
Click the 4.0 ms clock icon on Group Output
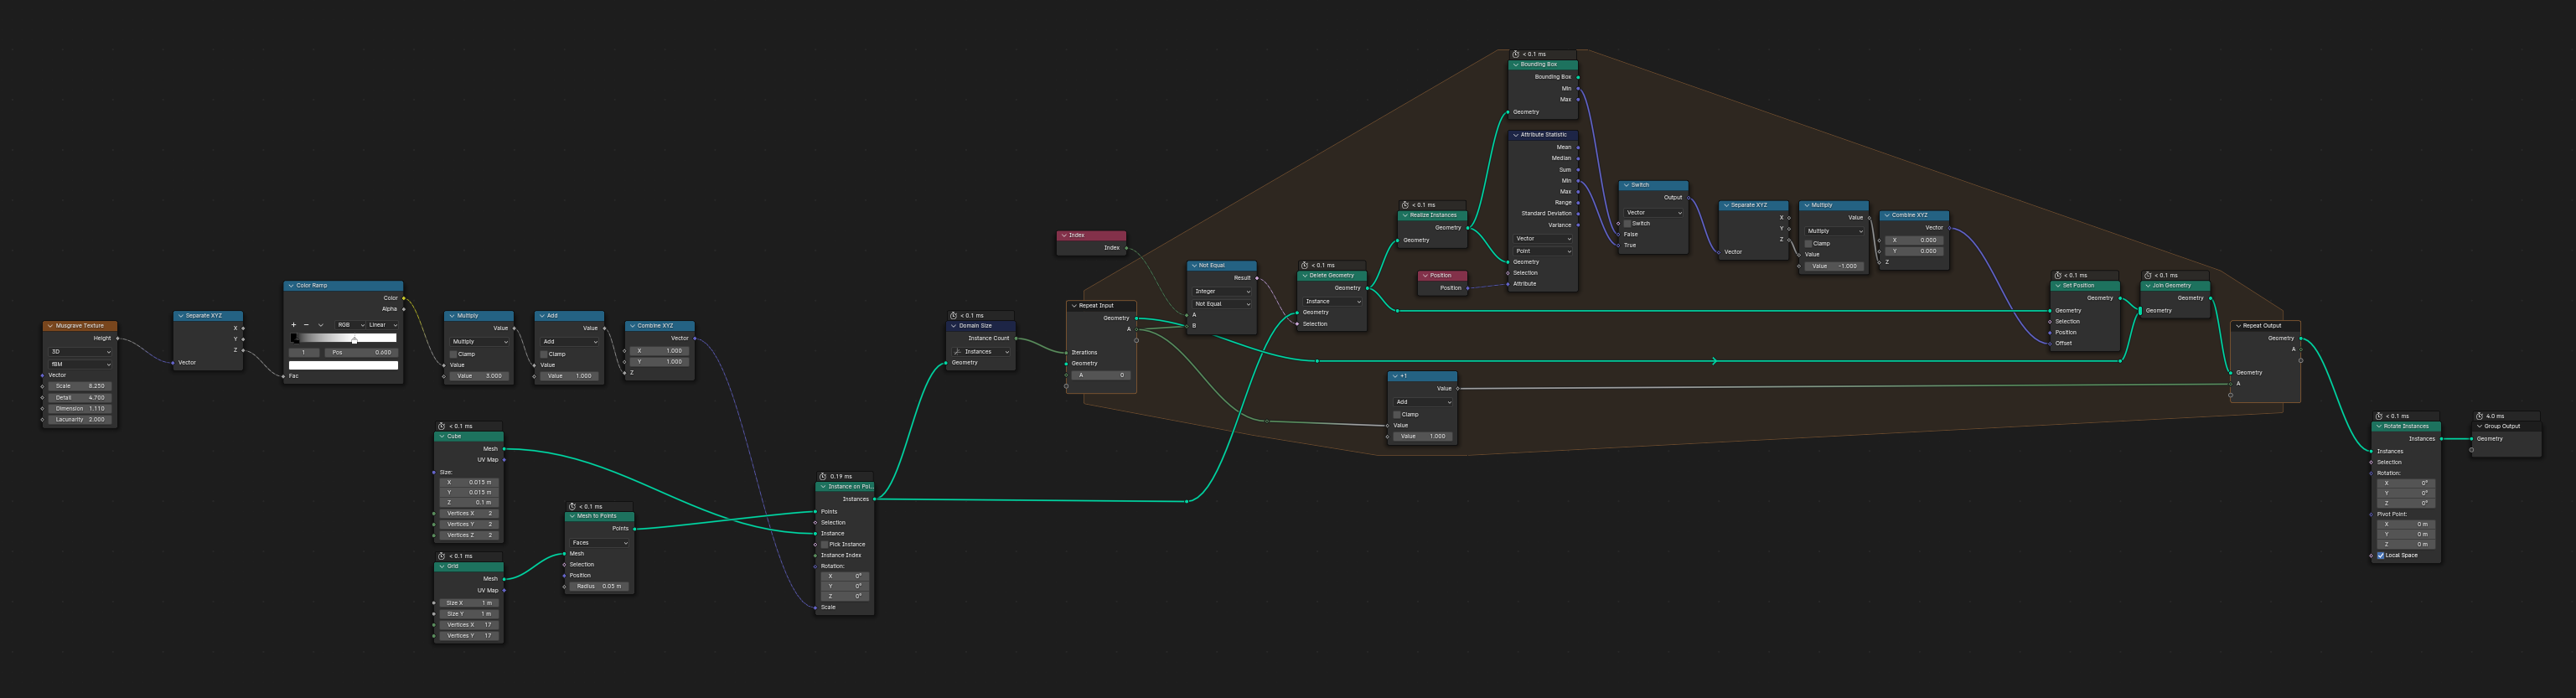(x=2479, y=416)
